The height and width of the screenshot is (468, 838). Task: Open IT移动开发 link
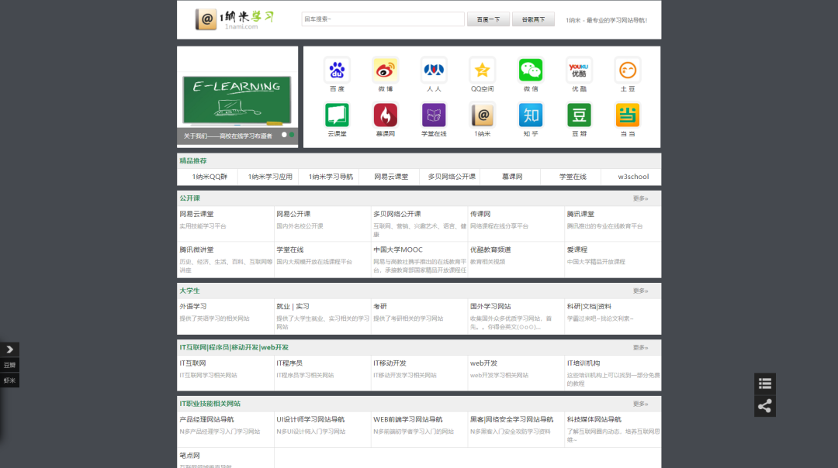(390, 363)
